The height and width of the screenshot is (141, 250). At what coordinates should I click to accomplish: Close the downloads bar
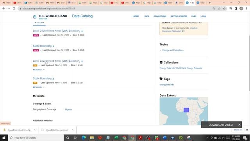(247, 130)
